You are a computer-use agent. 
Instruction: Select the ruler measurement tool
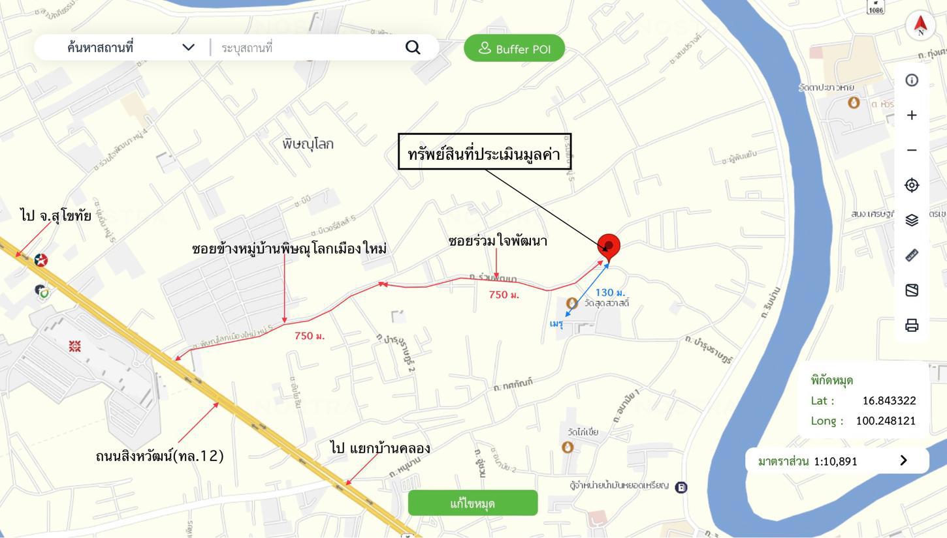(x=912, y=256)
